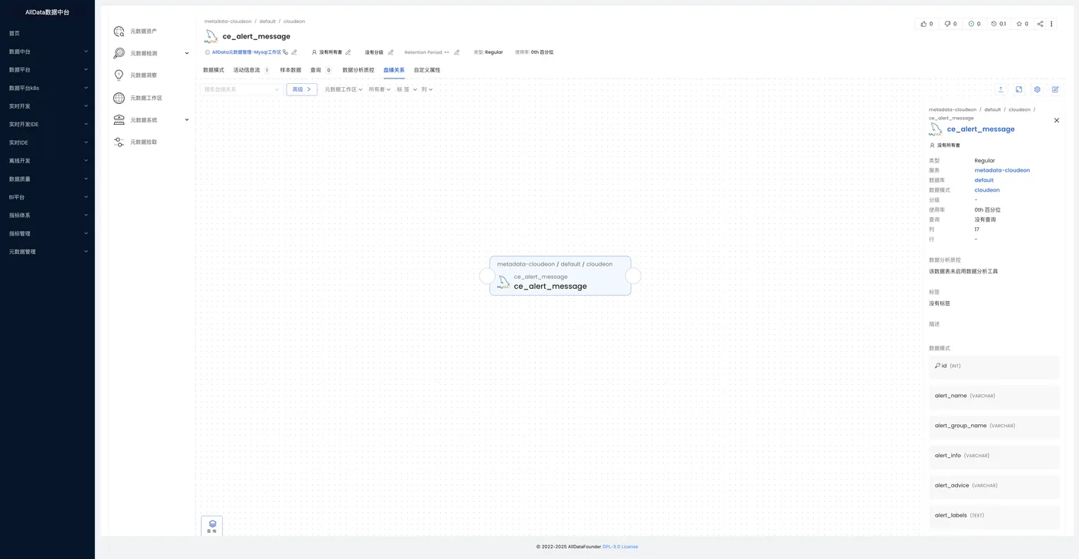Image resolution: width=1079 pixels, height=559 pixels.
Task: Click the edit lineage pencil icon
Action: 1056,89
